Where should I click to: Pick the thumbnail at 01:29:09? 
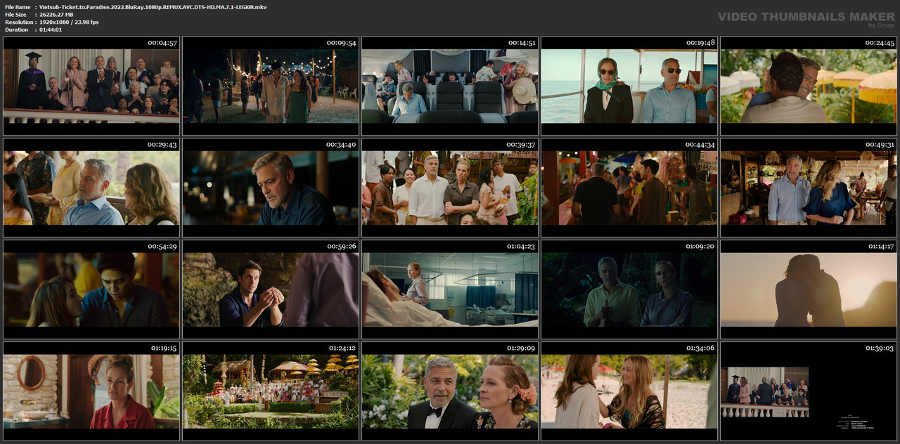[x=450, y=391]
